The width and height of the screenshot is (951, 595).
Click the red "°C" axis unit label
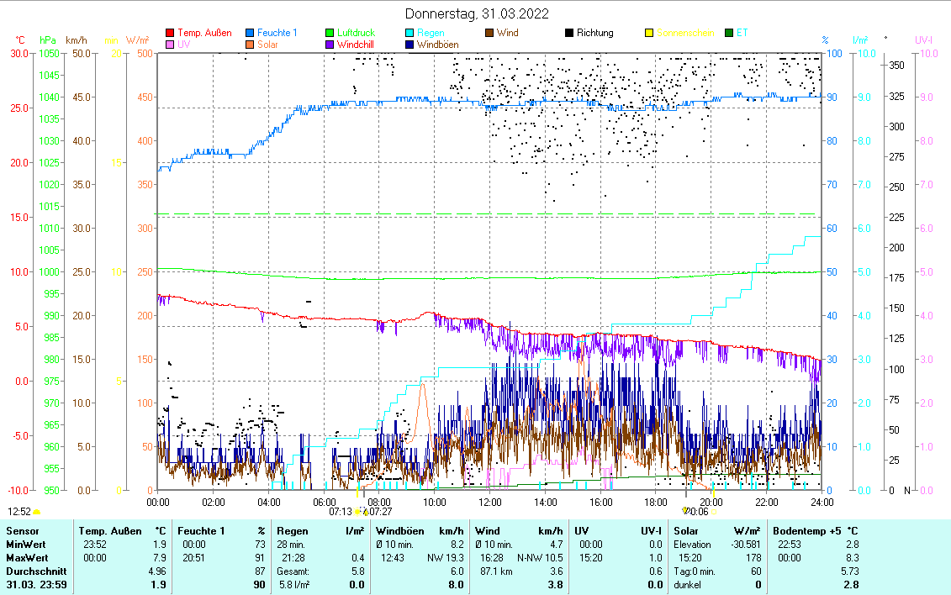pyautogui.click(x=20, y=40)
